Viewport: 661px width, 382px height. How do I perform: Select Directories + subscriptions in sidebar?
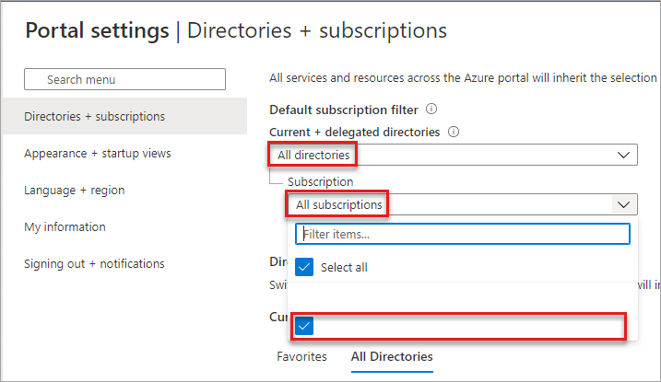point(95,117)
